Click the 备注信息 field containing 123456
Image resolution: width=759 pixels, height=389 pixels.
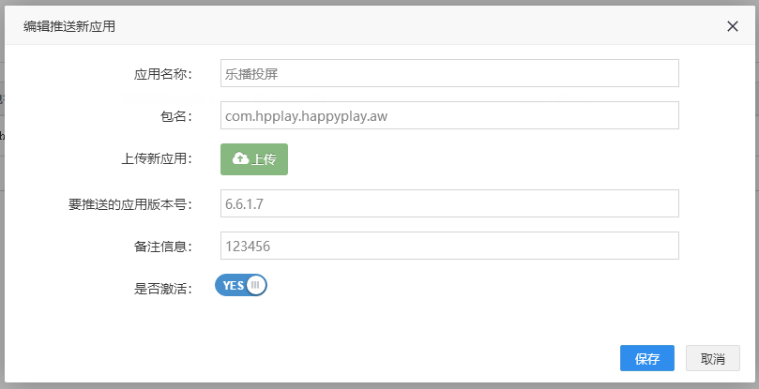pyautogui.click(x=448, y=246)
